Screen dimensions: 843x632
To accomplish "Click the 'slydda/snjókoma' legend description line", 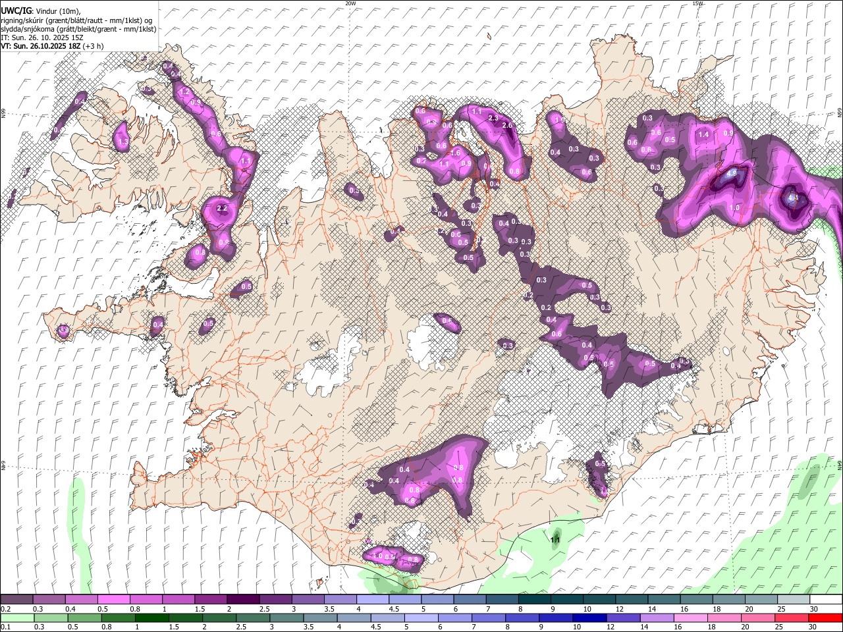I will 78,29.
